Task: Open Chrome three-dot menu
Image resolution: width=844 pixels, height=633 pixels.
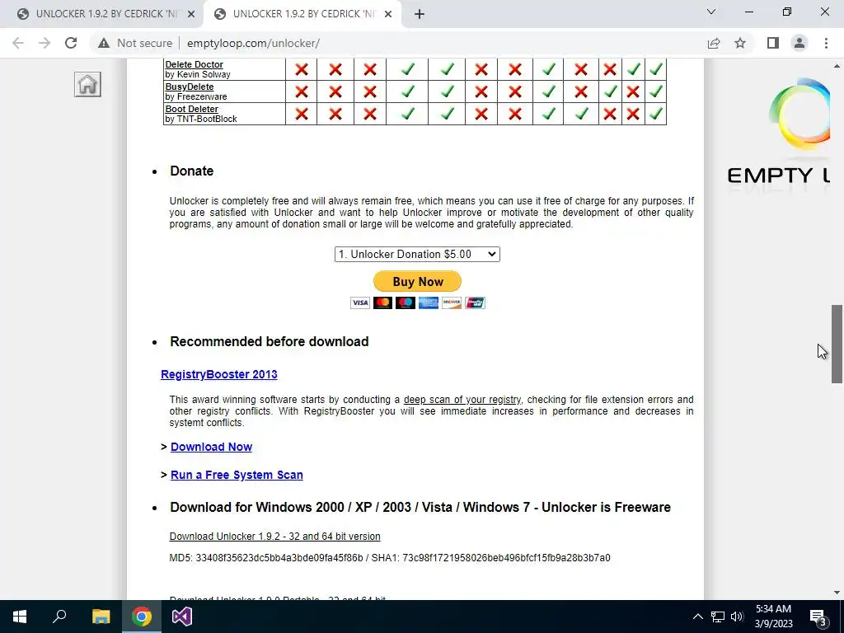Action: 826,43
